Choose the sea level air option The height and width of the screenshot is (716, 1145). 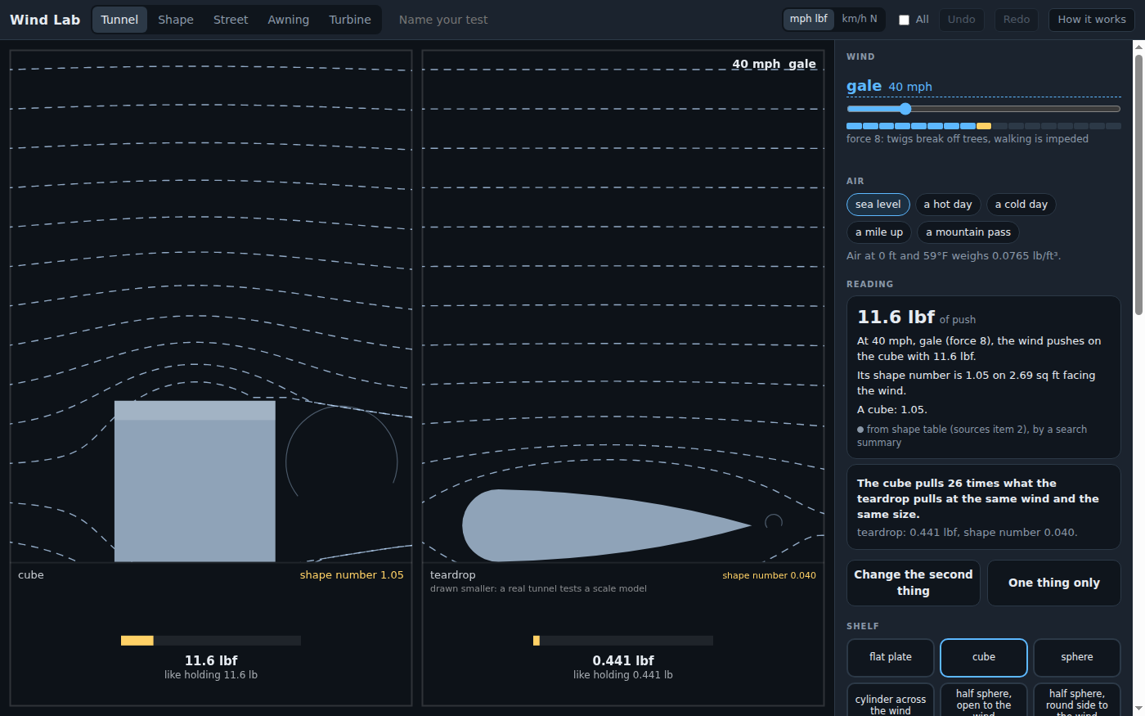878,205
